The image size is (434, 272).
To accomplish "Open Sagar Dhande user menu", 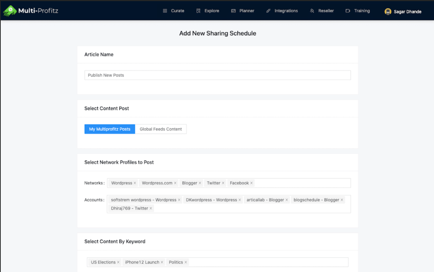I will click(403, 12).
